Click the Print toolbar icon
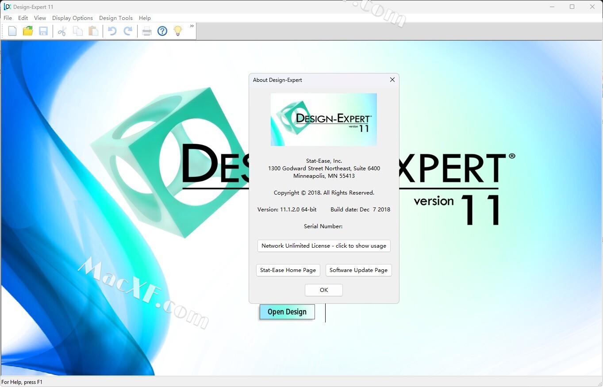Screen dimensions: 603x387 click(147, 31)
